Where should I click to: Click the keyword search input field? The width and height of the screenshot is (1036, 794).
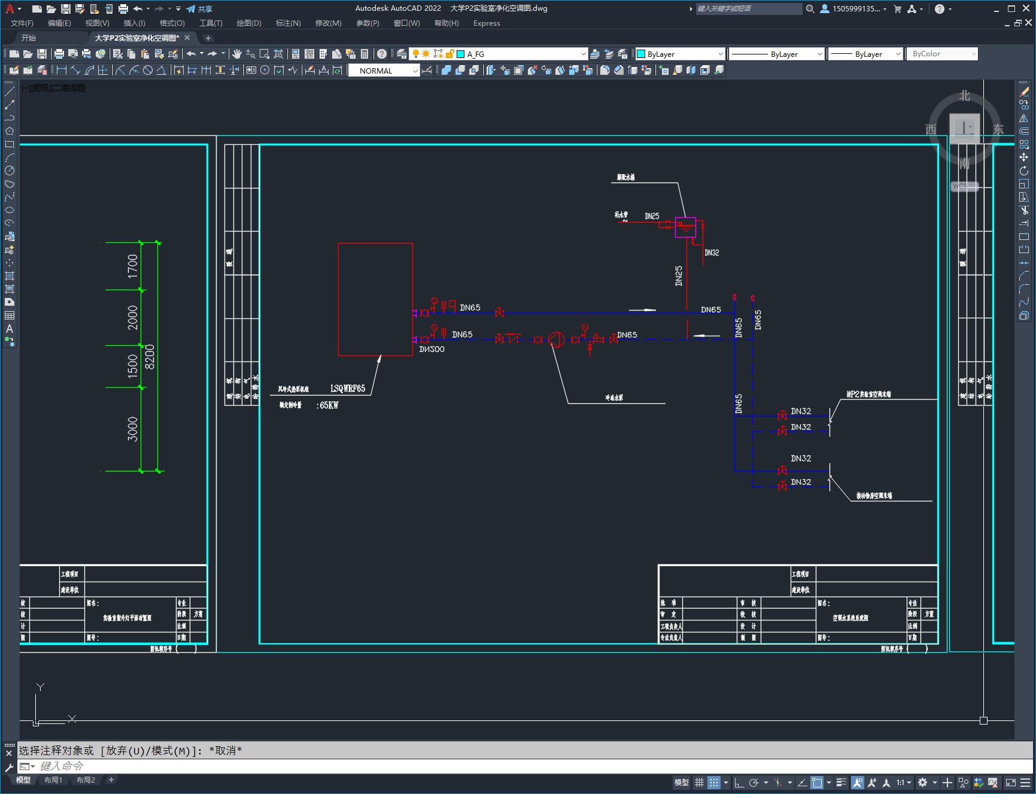(748, 9)
